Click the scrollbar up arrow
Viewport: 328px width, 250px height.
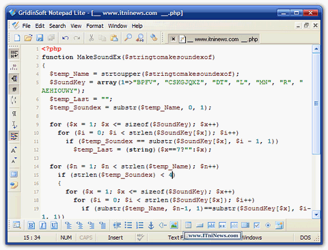click(316, 48)
